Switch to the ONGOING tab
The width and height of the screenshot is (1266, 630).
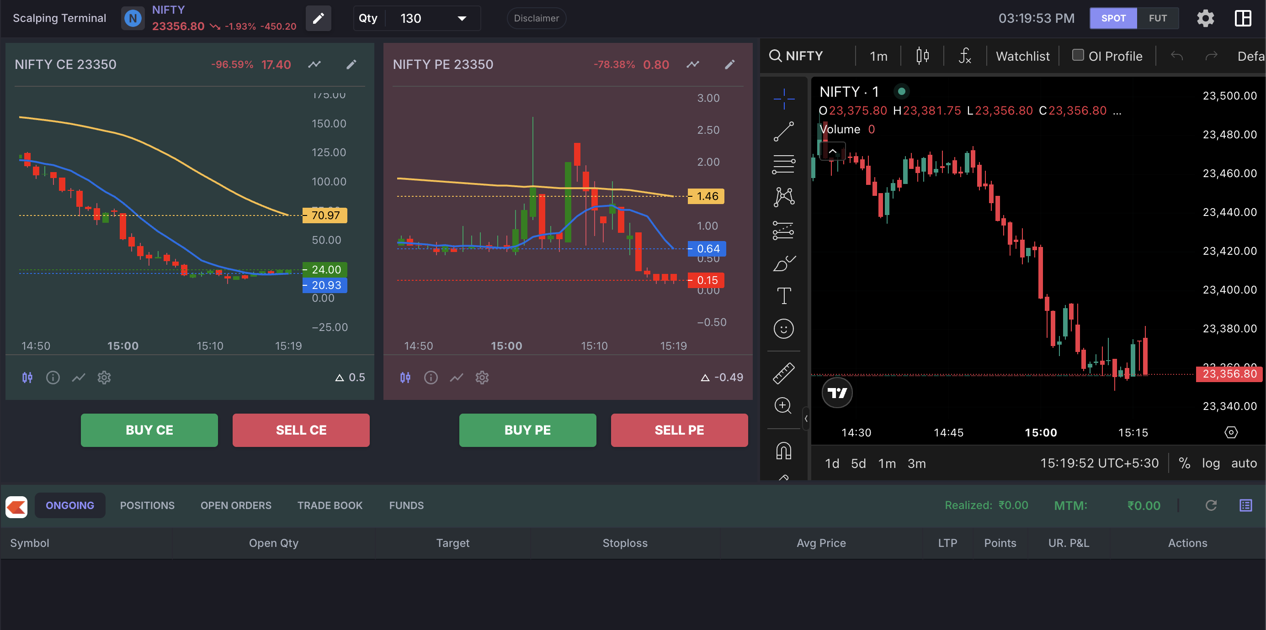pos(70,505)
